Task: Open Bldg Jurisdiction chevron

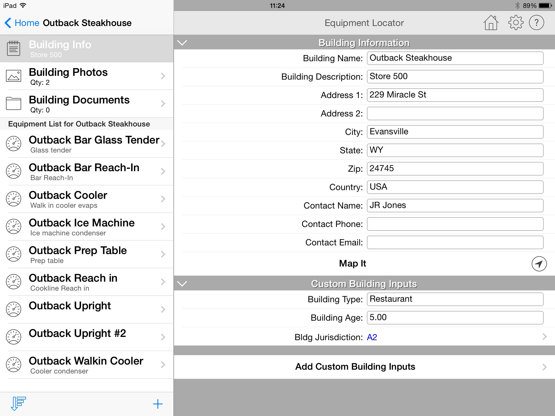Action: pos(544,337)
